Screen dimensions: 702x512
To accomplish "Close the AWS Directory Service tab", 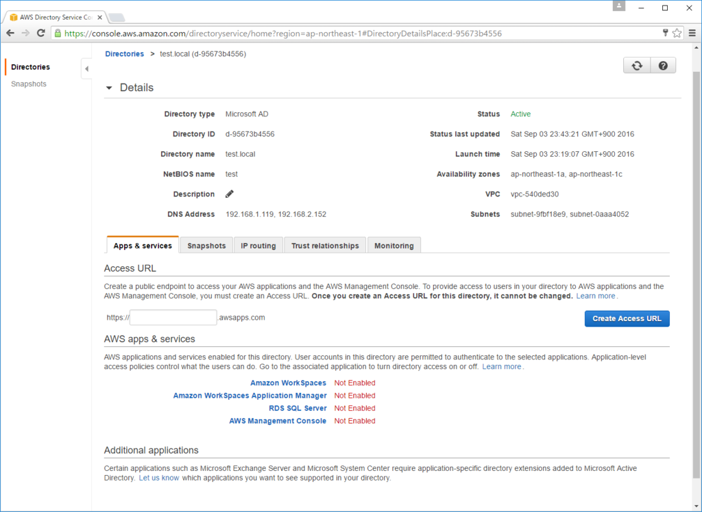I will (100, 17).
